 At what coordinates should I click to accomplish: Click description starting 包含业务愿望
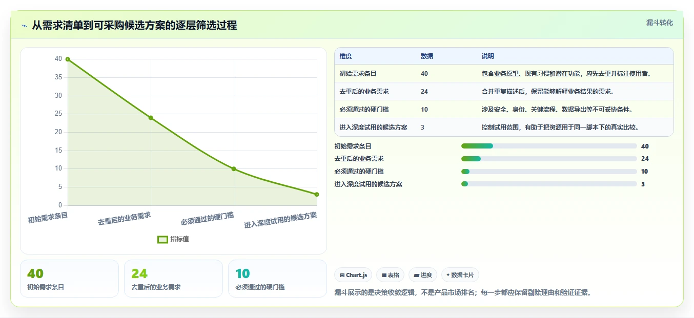click(x=566, y=74)
